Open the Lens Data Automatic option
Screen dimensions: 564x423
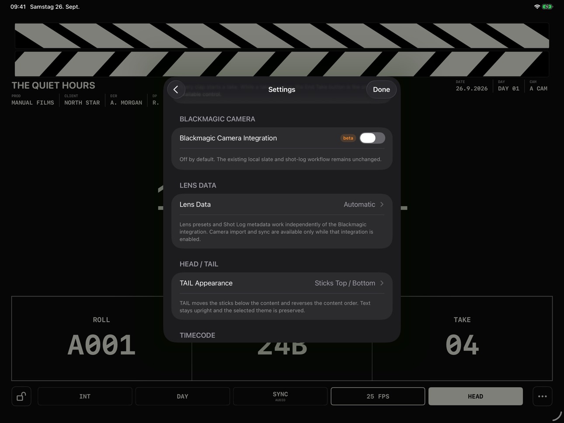[x=282, y=205]
